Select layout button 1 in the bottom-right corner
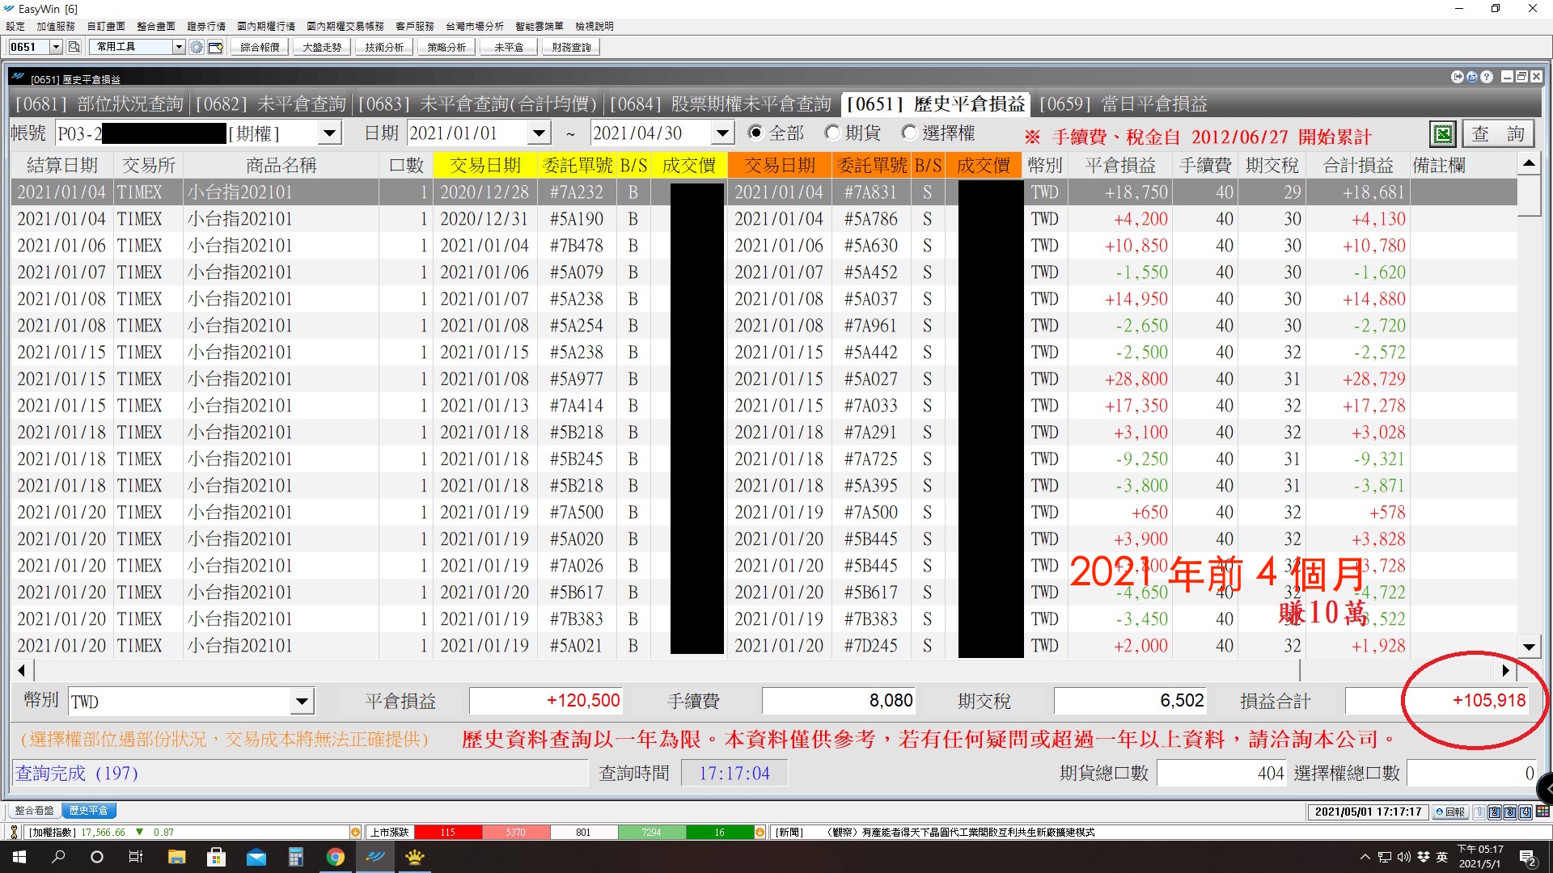 point(1479,812)
